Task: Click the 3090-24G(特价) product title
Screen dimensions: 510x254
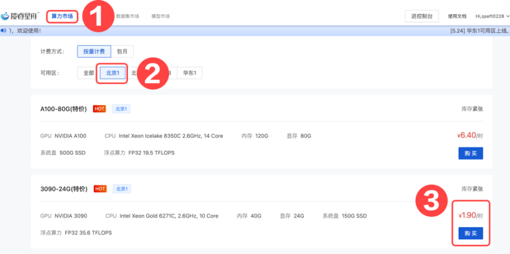Action: tap(64, 189)
